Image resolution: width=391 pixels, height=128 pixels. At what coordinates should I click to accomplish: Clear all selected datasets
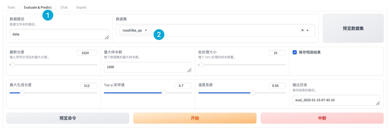303,30
